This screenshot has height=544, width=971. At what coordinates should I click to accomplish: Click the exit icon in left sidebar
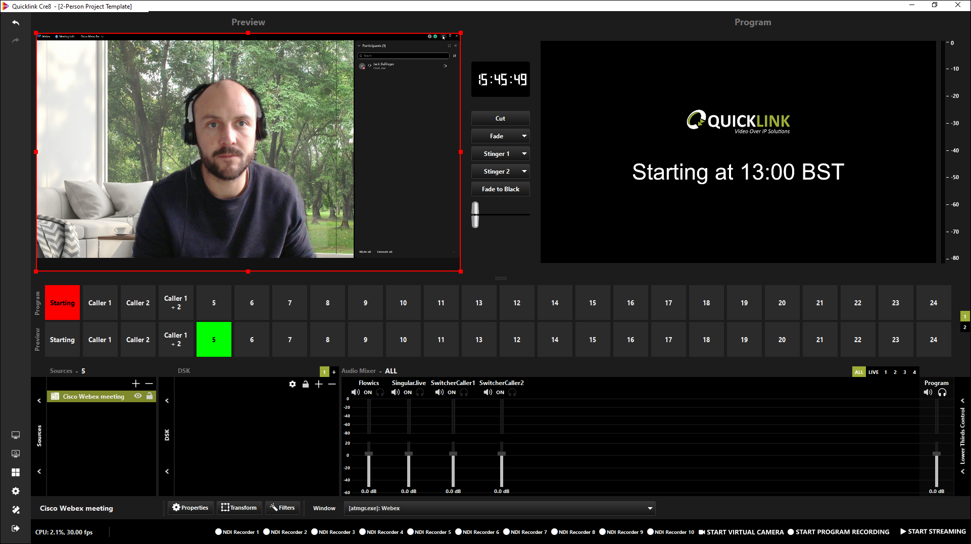coord(16,528)
